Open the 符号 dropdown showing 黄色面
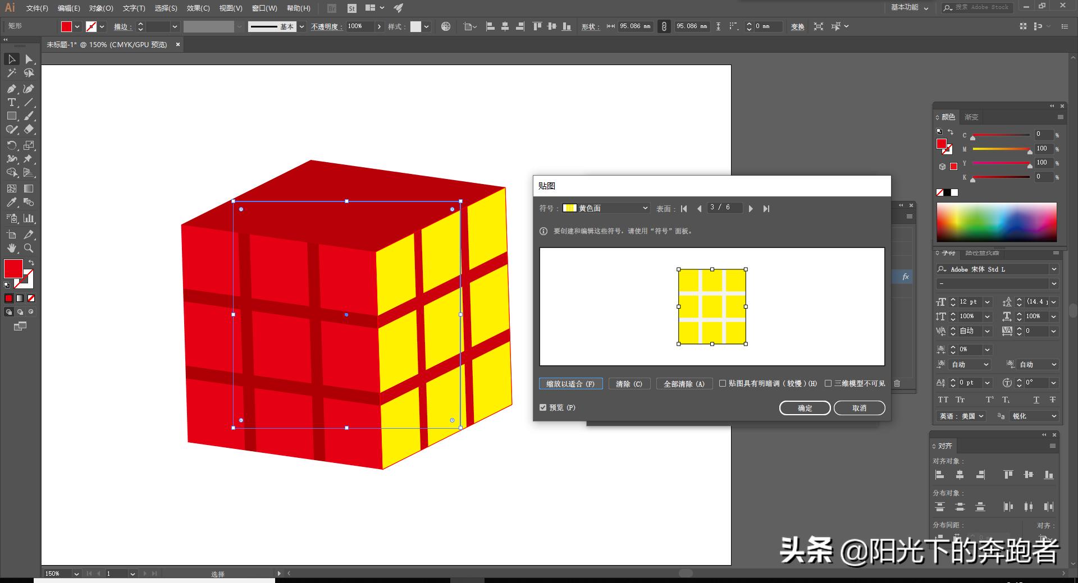This screenshot has width=1078, height=583. pyautogui.click(x=645, y=208)
